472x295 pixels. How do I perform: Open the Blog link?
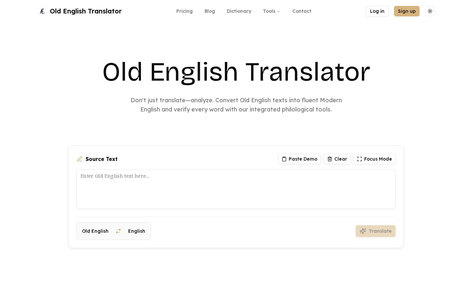click(x=210, y=11)
